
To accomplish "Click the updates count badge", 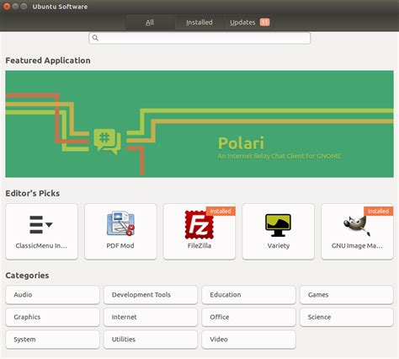I will point(264,22).
